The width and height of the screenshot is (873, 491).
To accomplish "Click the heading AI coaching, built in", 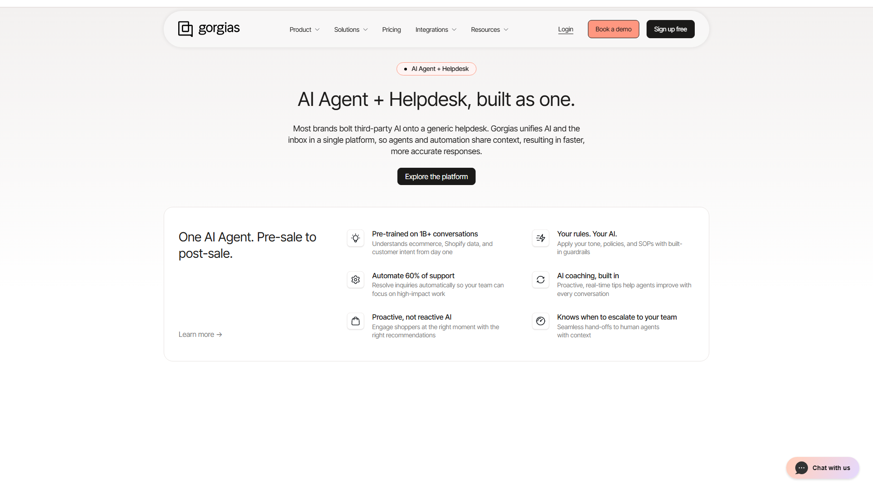I will [588, 276].
